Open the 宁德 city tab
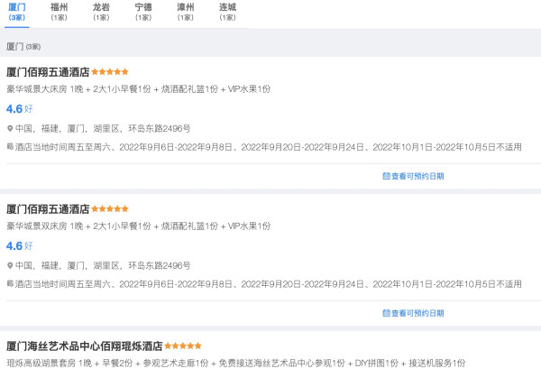The width and height of the screenshot is (541, 378). pyautogui.click(x=143, y=12)
